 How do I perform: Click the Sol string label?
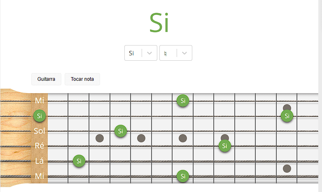[x=40, y=131]
